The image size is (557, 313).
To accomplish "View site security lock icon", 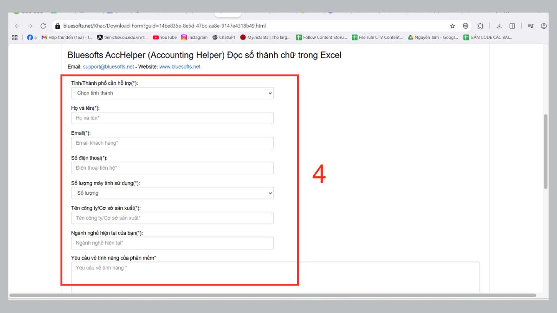I will [x=58, y=26].
